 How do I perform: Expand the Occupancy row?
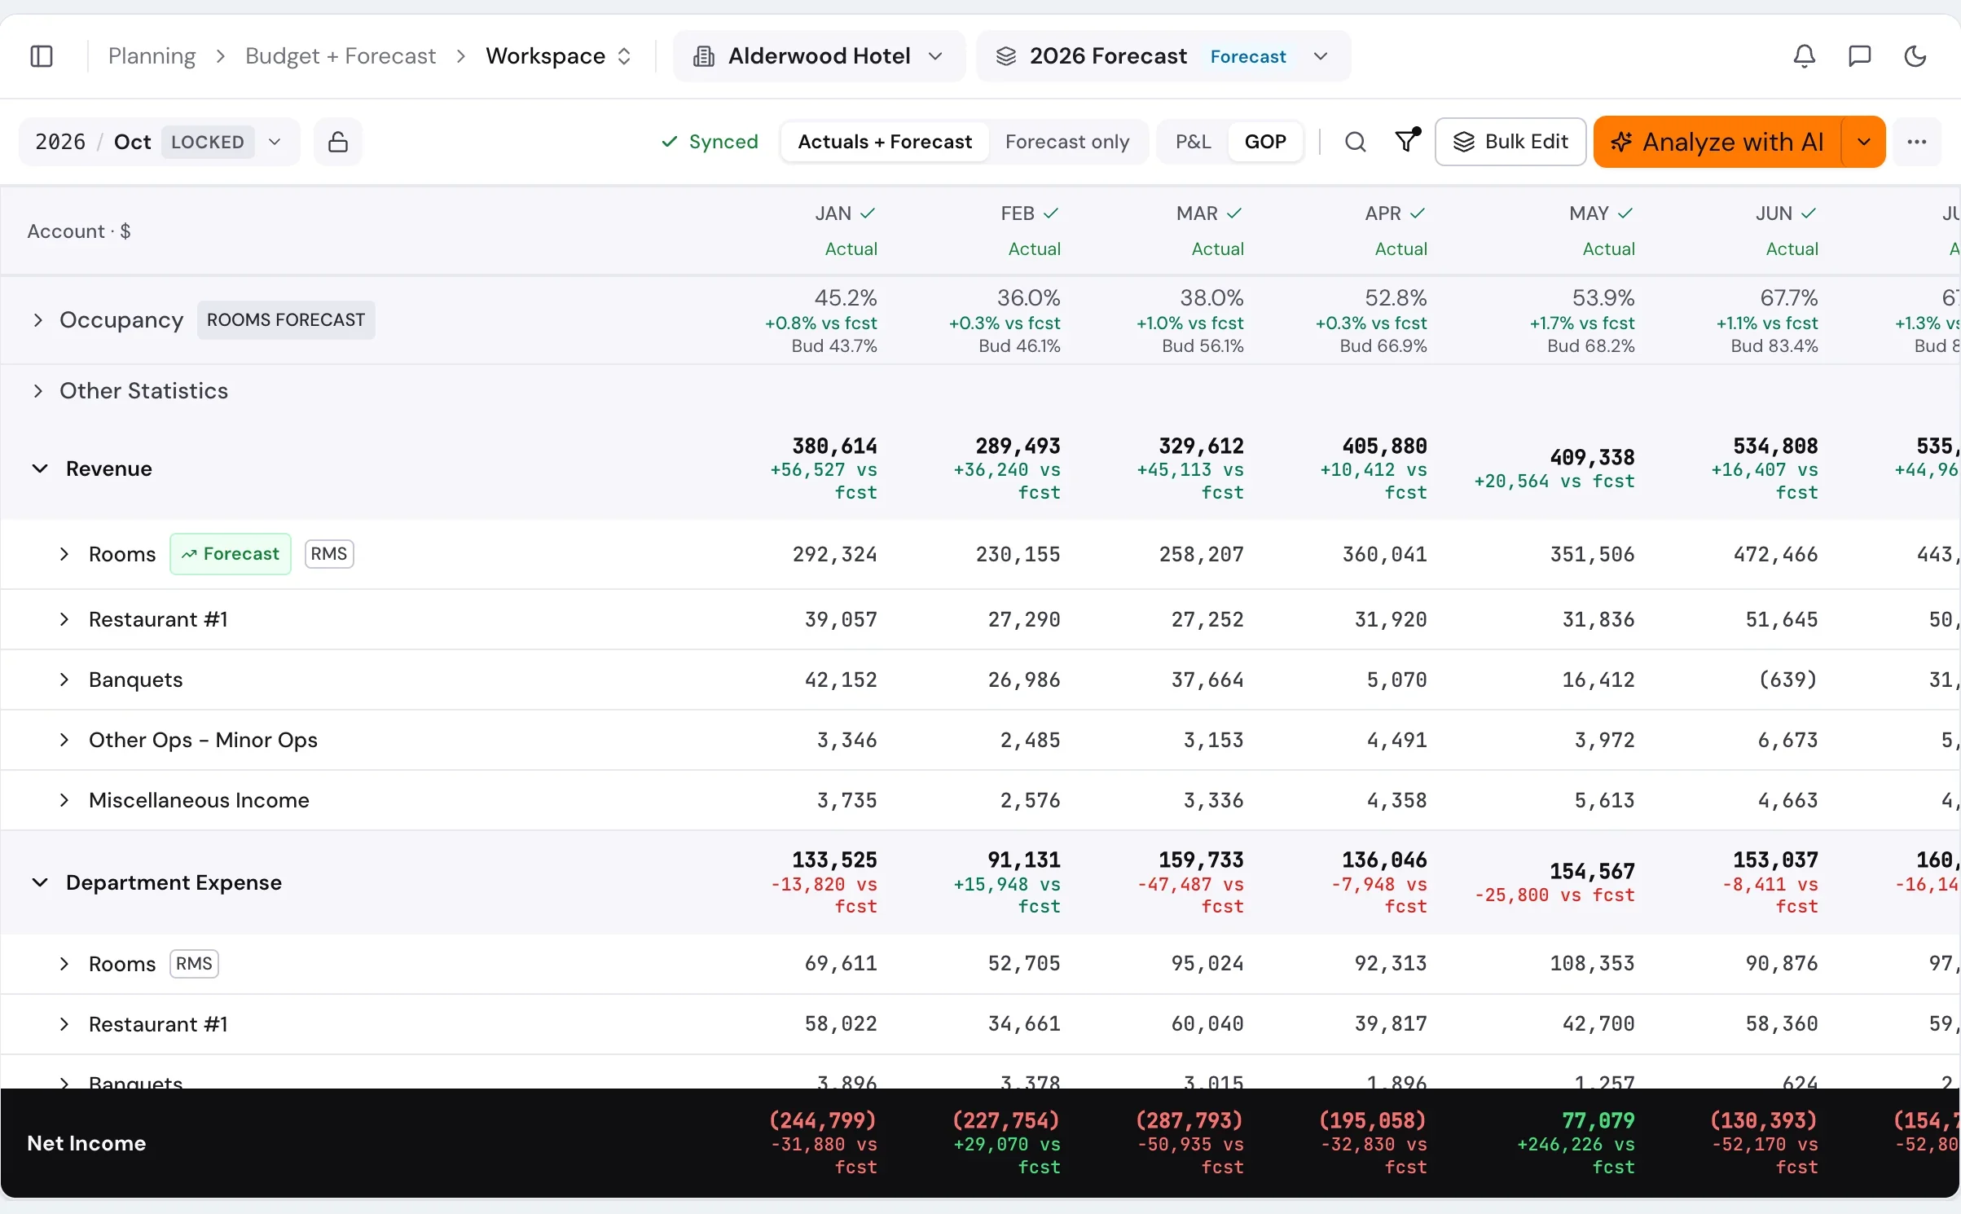37,320
